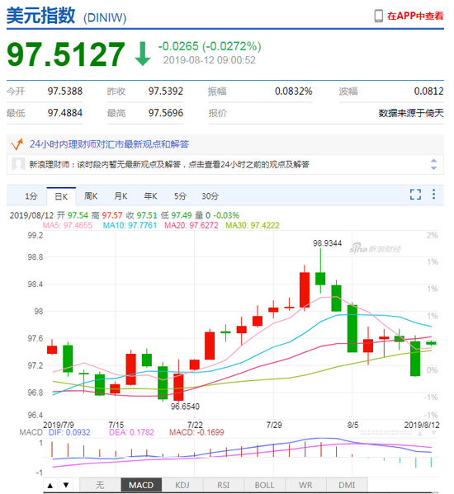This screenshot has width=454, height=494.
Task: Click the current price 97.5127
Action: point(66,54)
